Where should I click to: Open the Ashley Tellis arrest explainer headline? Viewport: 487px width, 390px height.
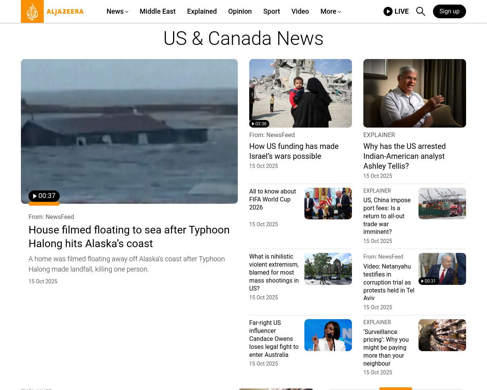[404, 156]
